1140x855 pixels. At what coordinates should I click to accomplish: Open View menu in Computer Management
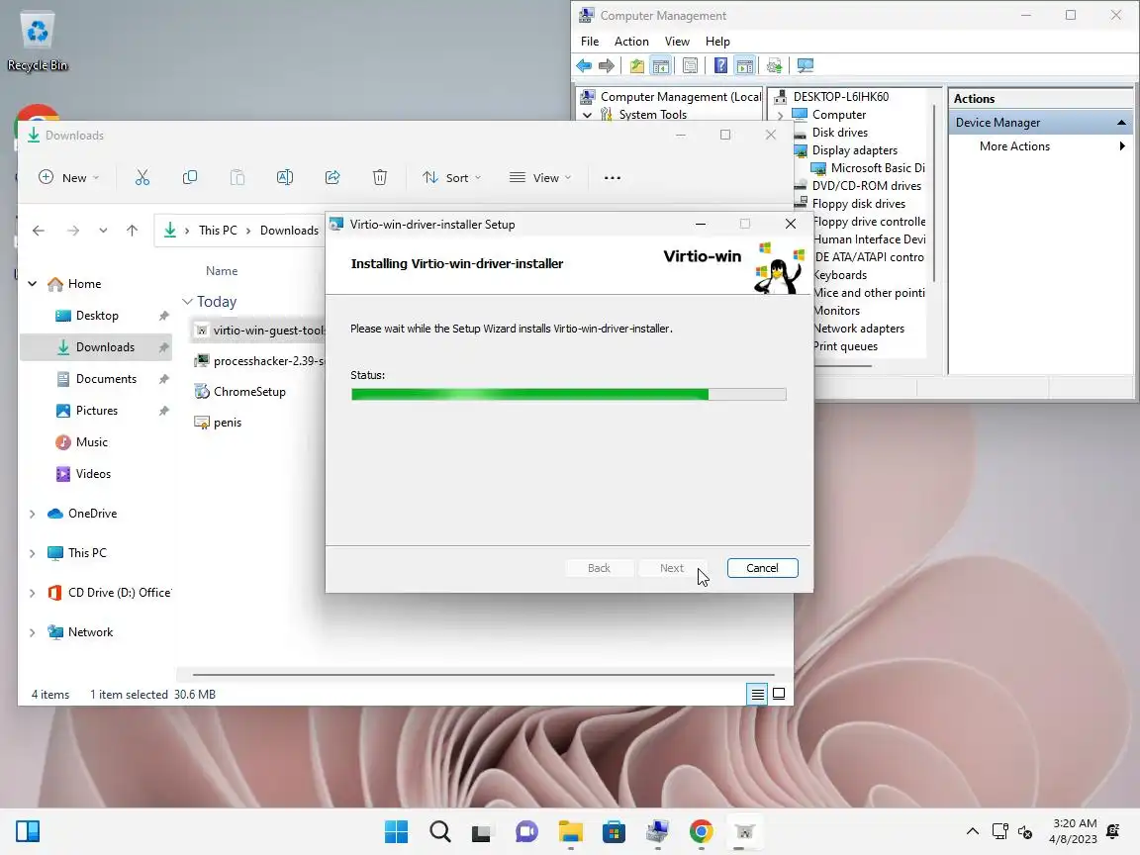[x=676, y=42]
